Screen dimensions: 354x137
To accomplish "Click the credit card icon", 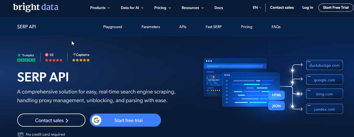I will pos(21,134).
